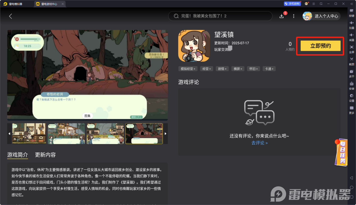The image size is (356, 205).
Task: Decrease emulator volume with 减量 icon
Action: (351, 37)
